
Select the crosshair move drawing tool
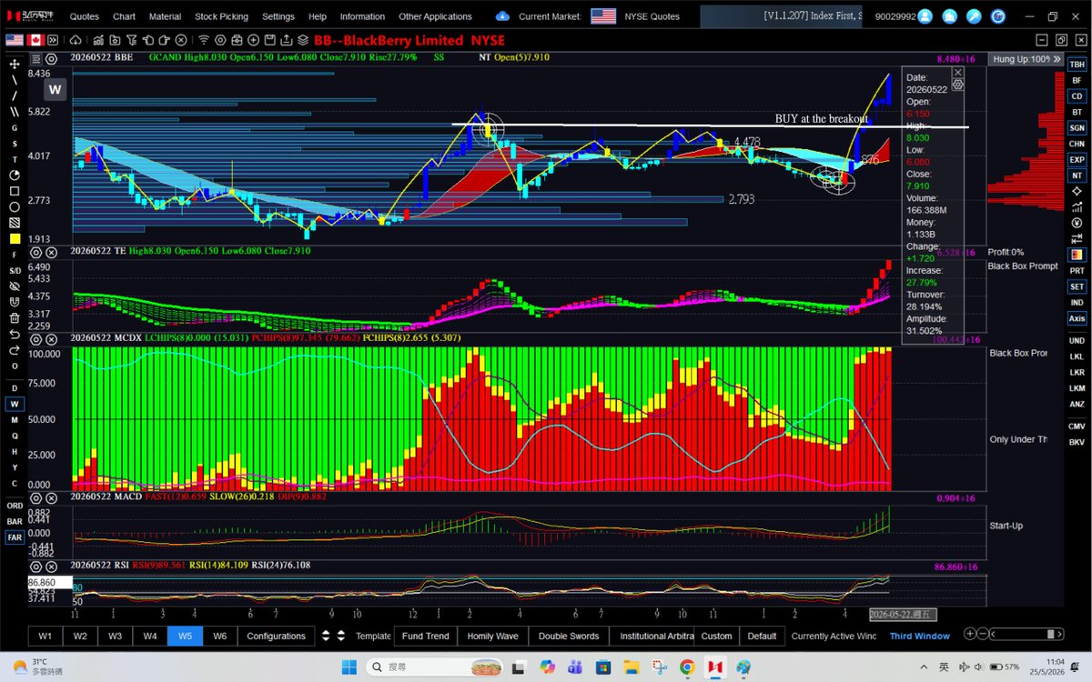[x=15, y=64]
